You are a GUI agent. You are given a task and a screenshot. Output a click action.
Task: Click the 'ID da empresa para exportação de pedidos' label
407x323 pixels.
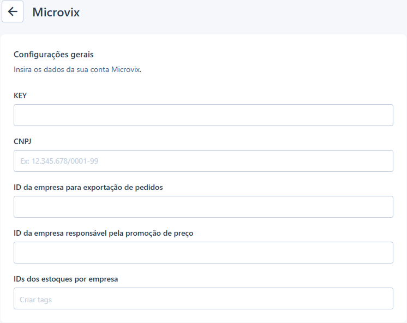click(x=88, y=188)
